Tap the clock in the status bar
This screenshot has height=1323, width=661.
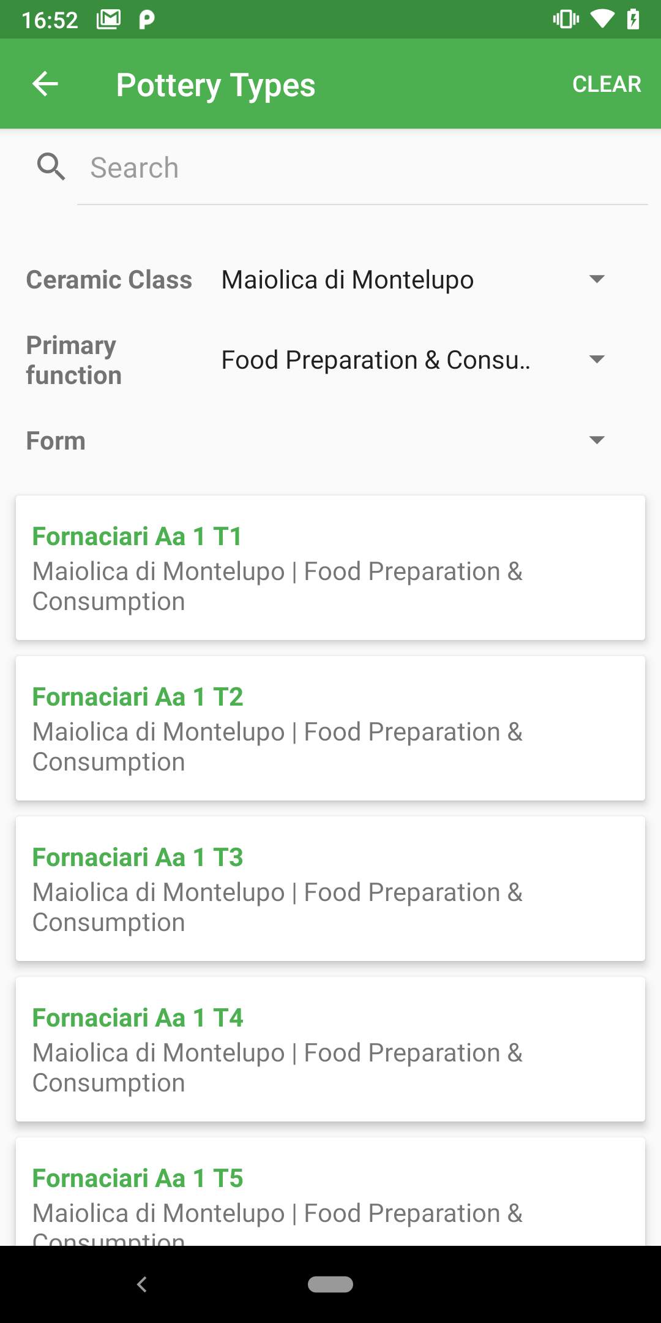pyautogui.click(x=50, y=20)
